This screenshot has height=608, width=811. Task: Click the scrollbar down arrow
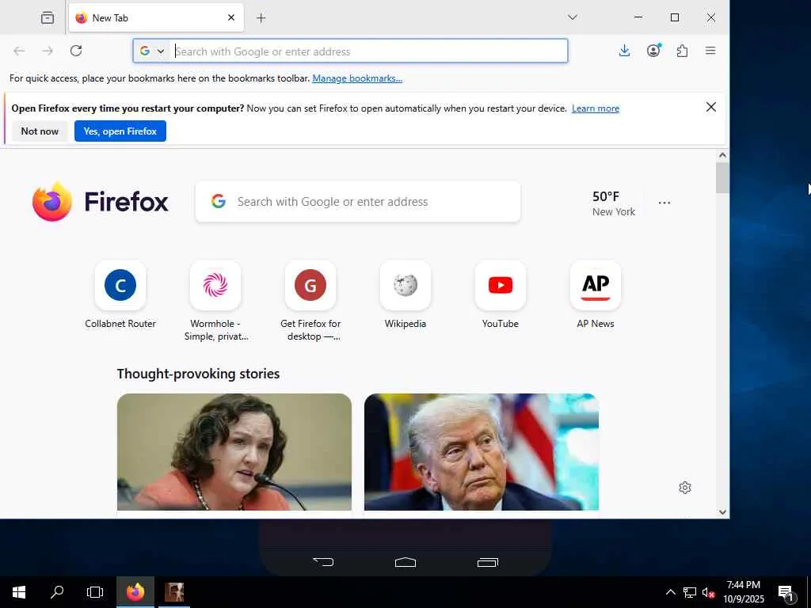722,512
